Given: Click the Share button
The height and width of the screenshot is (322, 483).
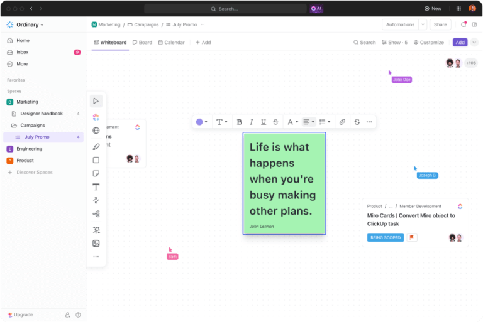Looking at the screenshot, I should [x=440, y=24].
